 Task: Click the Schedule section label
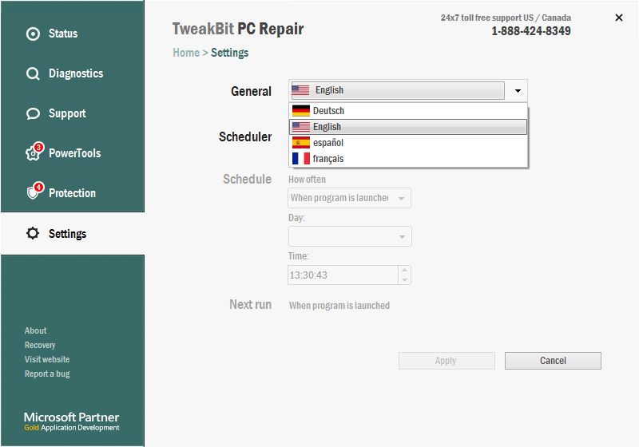tap(247, 179)
